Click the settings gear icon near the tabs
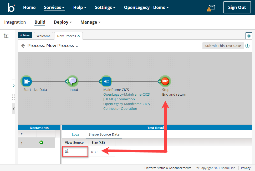Image resolution: width=255 pixels, height=171 pixels. point(249,36)
